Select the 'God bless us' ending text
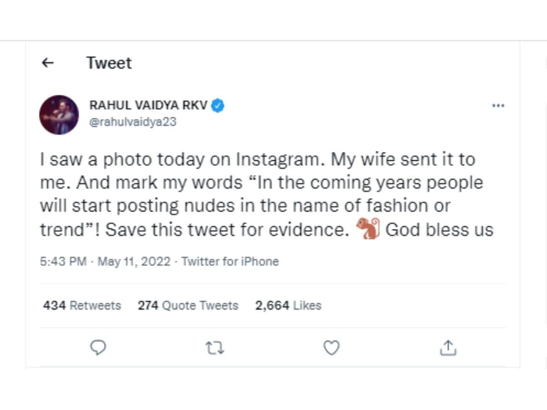 tap(439, 230)
